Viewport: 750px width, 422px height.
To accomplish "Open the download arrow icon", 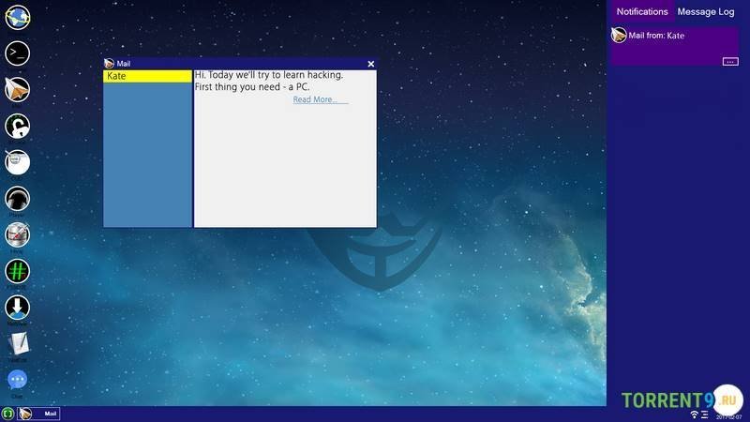I will [18, 307].
